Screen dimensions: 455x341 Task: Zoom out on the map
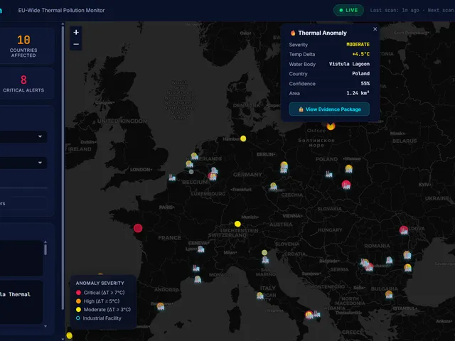point(76,44)
